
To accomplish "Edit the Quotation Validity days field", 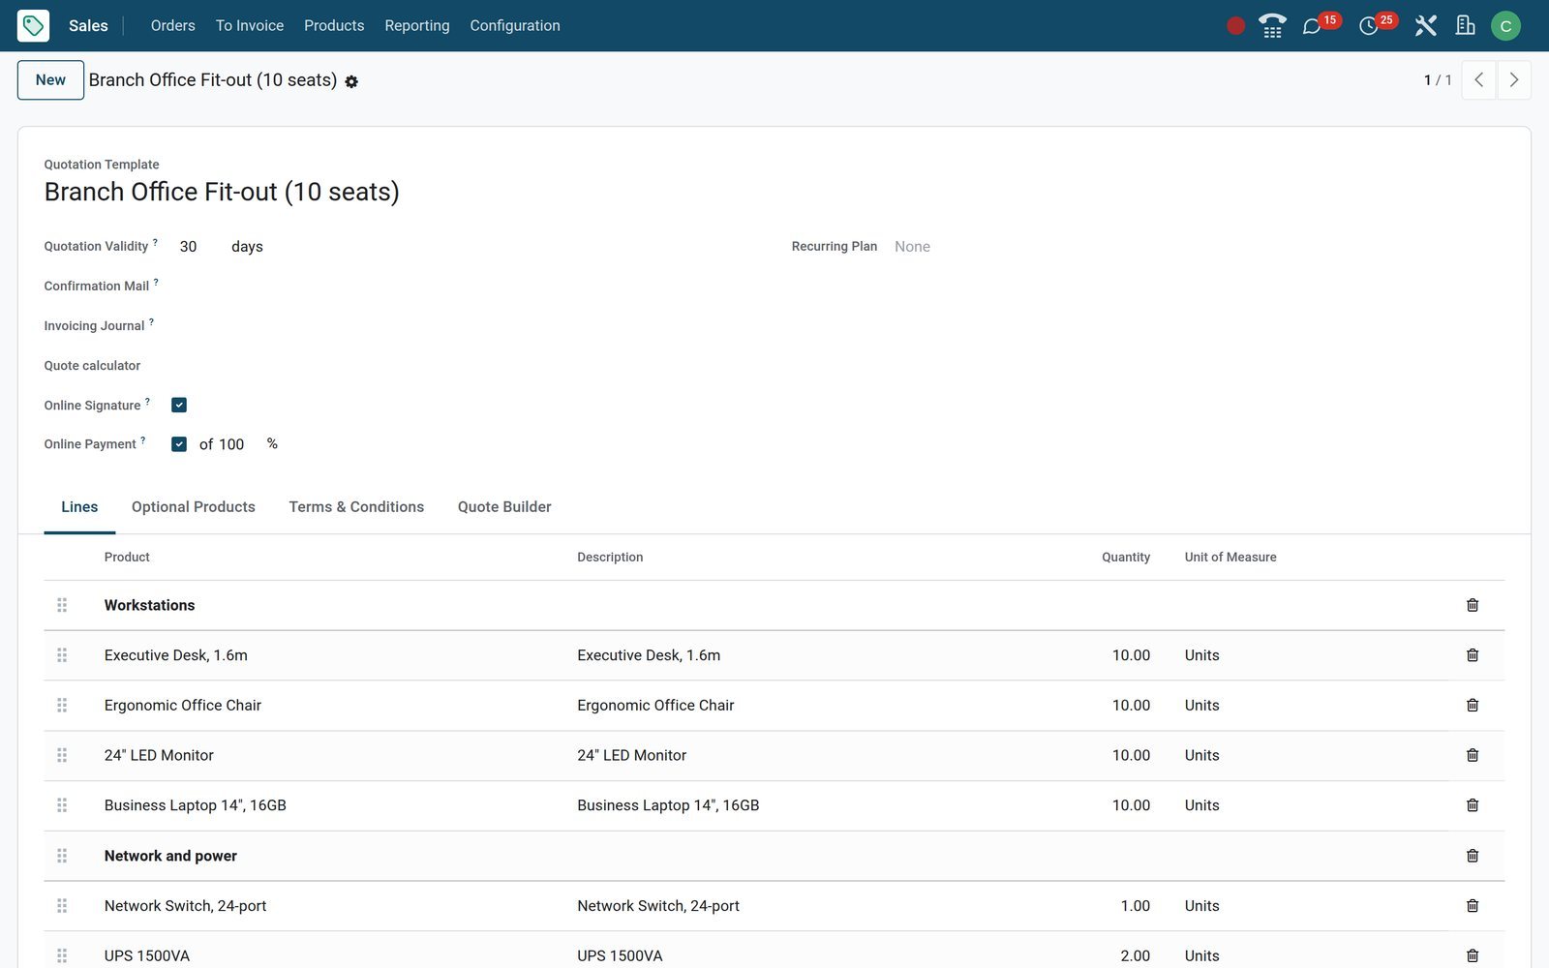I will tap(199, 247).
